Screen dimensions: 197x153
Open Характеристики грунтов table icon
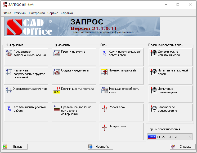click(x=9, y=90)
